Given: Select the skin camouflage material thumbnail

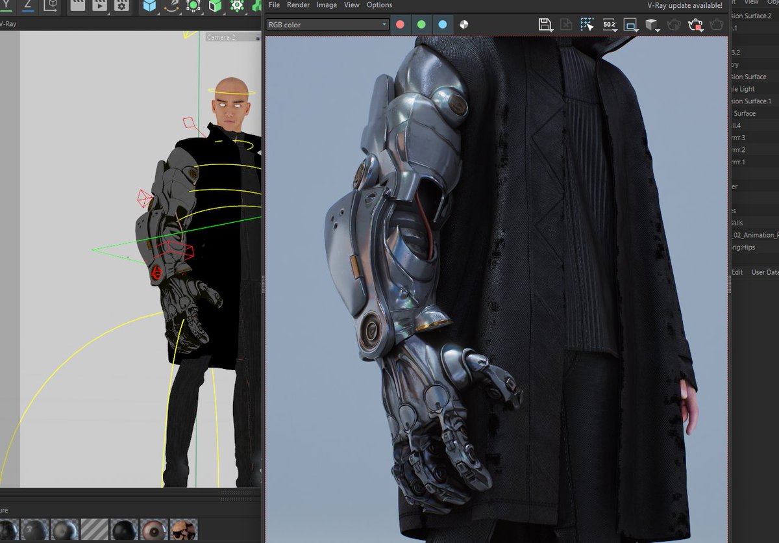Looking at the screenshot, I should [183, 530].
